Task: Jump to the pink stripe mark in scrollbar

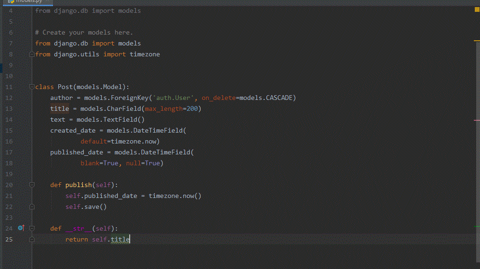Action: coord(477,120)
